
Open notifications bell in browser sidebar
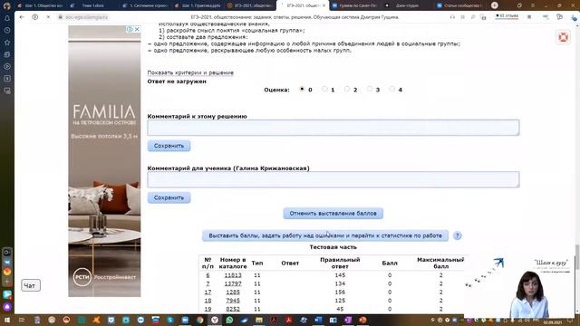[7, 18]
